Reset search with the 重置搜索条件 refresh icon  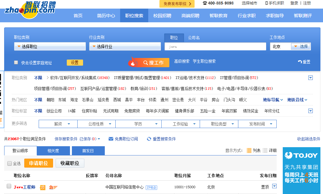149,139
